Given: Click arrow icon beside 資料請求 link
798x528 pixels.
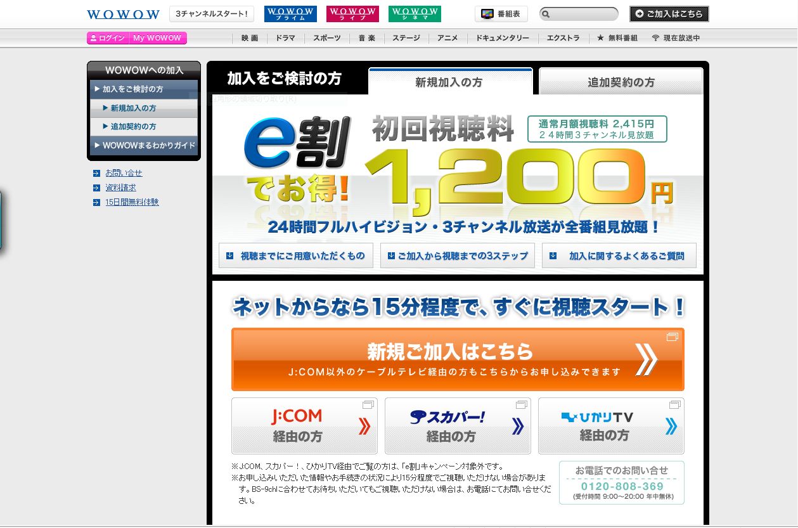Looking at the screenshot, I should 96,188.
